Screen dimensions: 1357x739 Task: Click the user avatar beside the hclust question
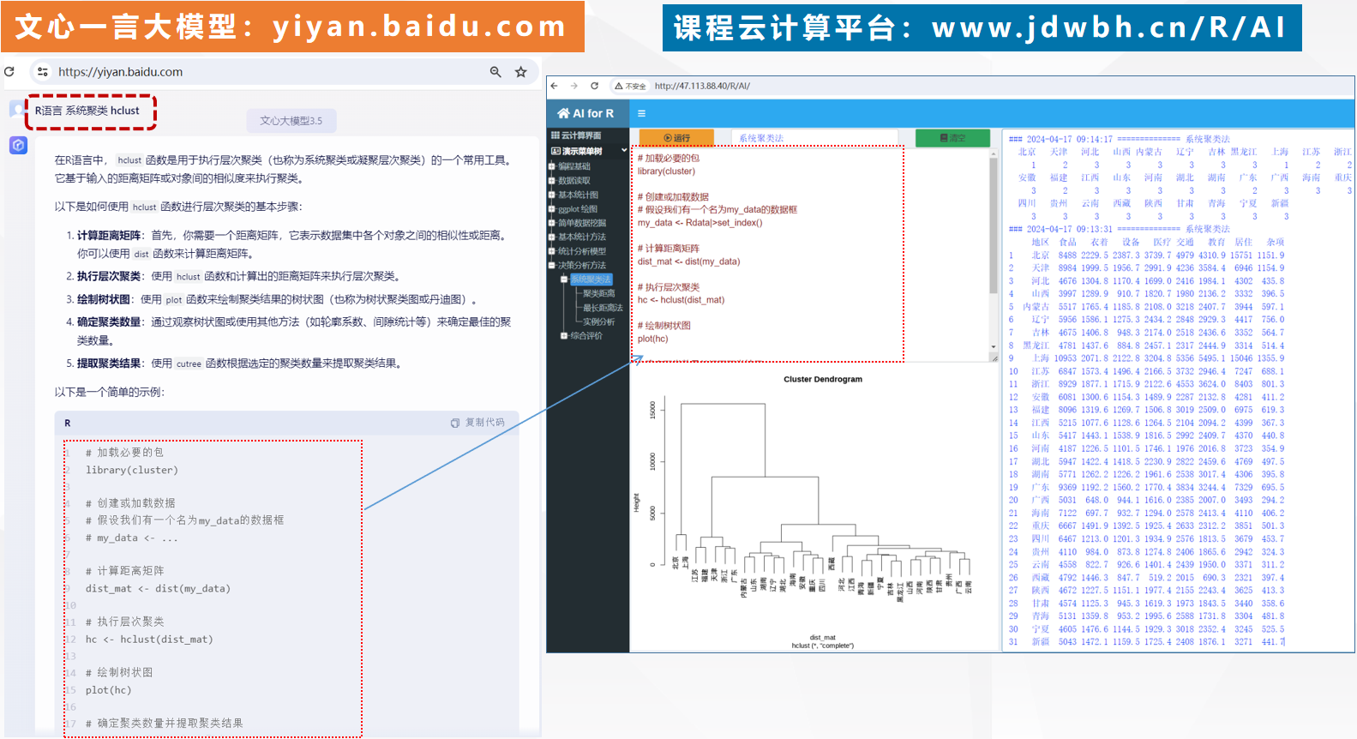pyautogui.click(x=17, y=110)
